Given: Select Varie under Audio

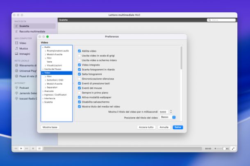Looking at the screenshot, I should [x=50, y=62].
